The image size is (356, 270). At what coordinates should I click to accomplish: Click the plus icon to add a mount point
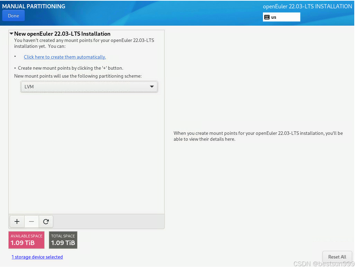click(17, 221)
